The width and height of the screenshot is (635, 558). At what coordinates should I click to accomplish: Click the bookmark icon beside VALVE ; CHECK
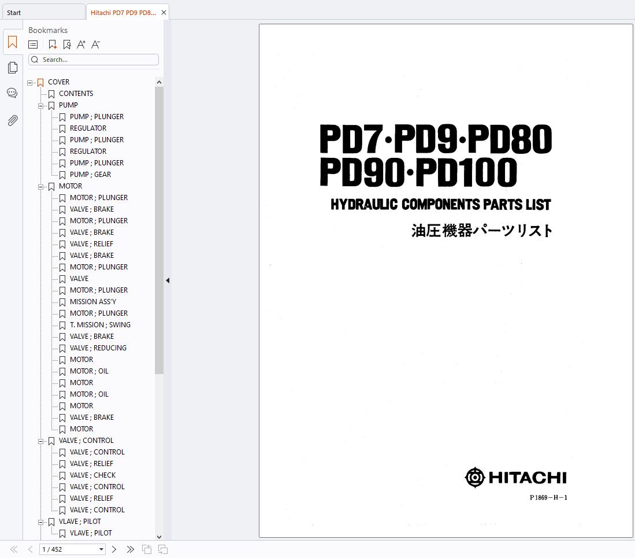(62, 476)
